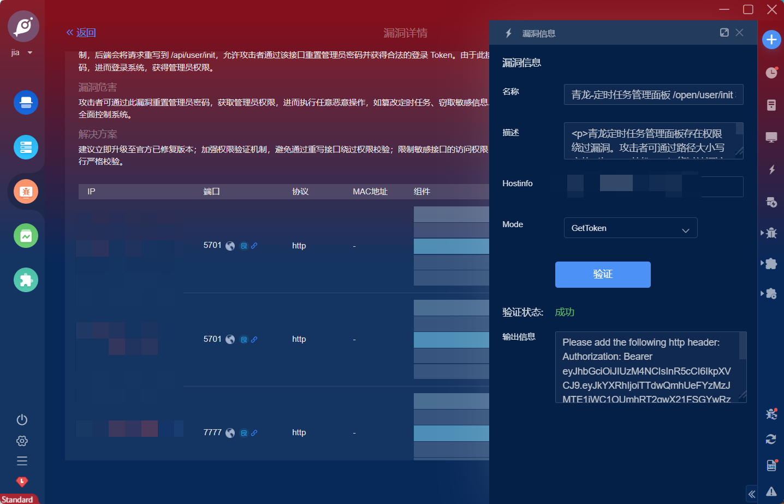784x504 pixels.
Task: Pop out the 漏洞信息 panel
Action: click(724, 33)
